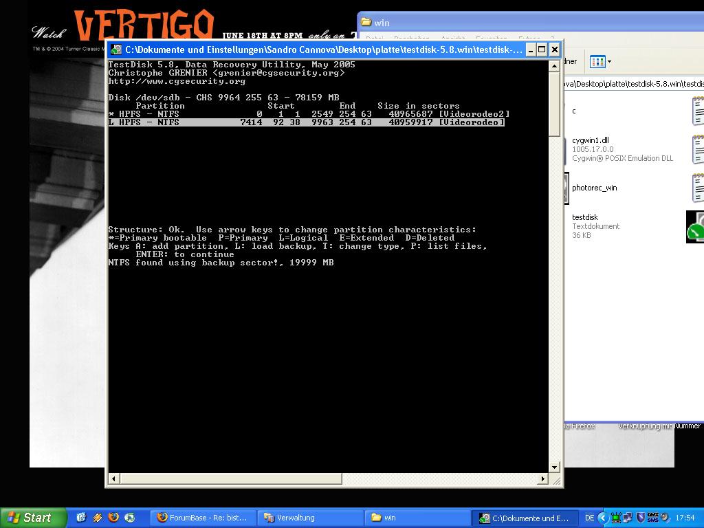Select testdisk Textdokument file in Explorer
Image resolution: width=704 pixels, height=528 pixels.
(596, 225)
